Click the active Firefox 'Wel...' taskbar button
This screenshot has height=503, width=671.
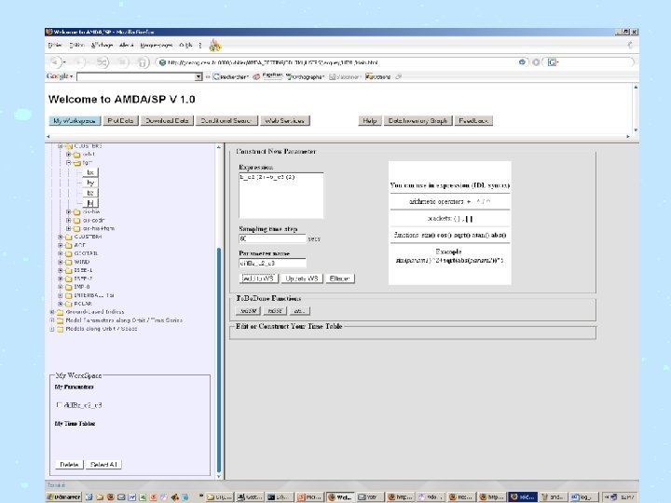(340, 496)
